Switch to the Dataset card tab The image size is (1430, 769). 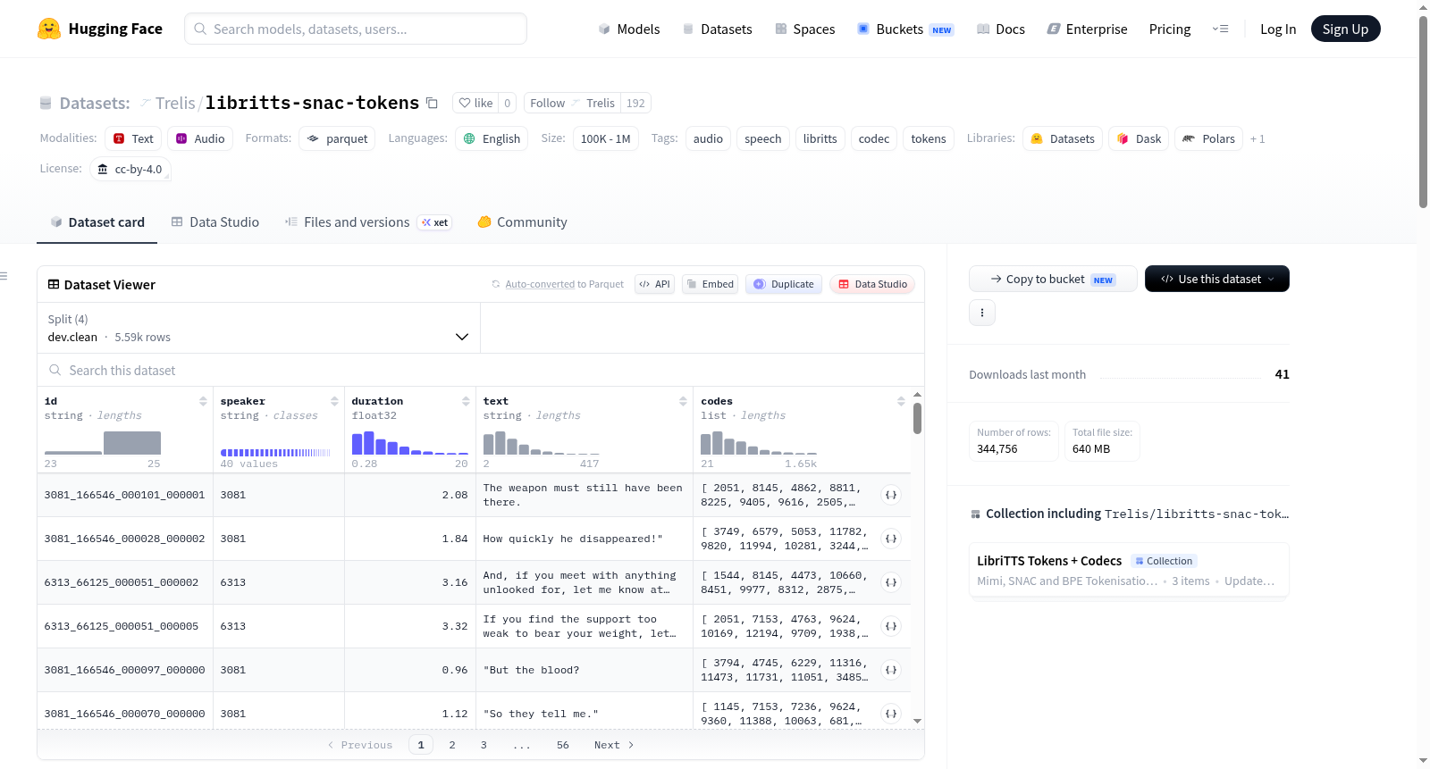[x=97, y=222]
